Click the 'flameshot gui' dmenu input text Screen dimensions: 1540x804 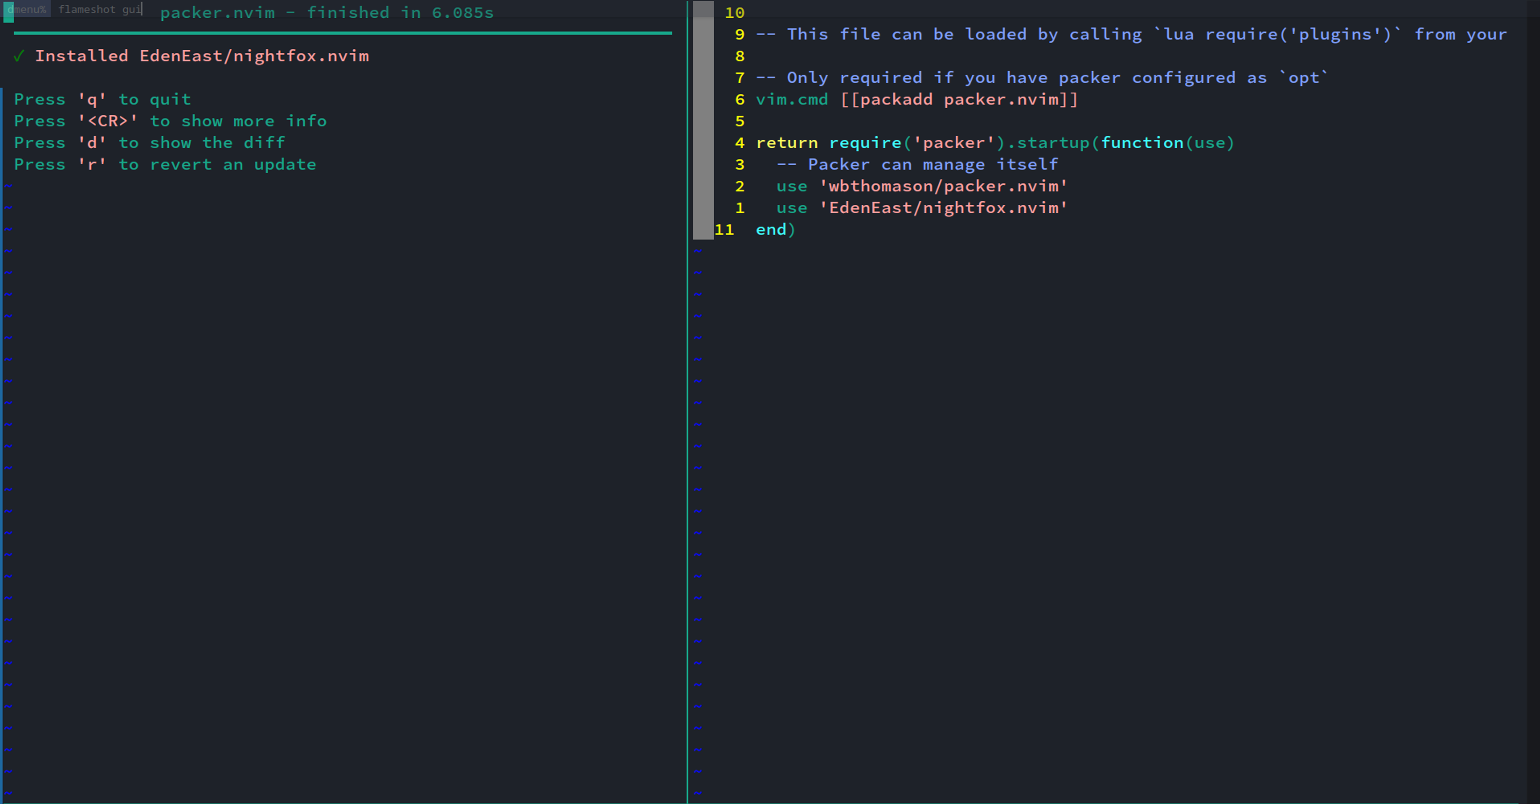(99, 10)
